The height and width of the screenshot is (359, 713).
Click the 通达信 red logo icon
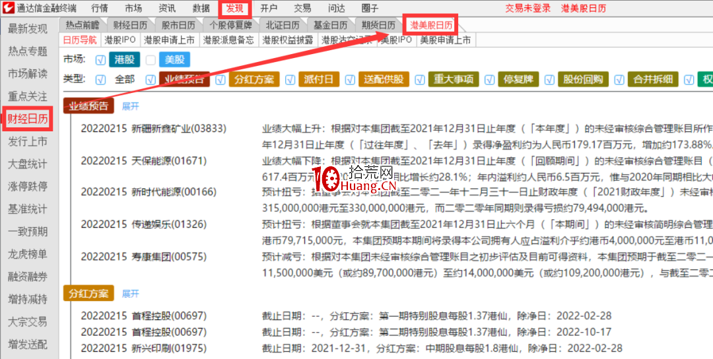[x=7, y=8]
